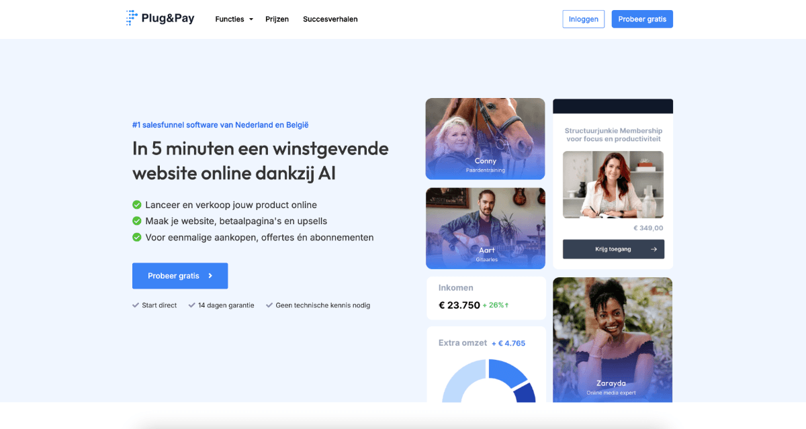Viewport: 806px width, 429px height.
Task: Click the hero Probeer gratis button
Action: point(180,276)
